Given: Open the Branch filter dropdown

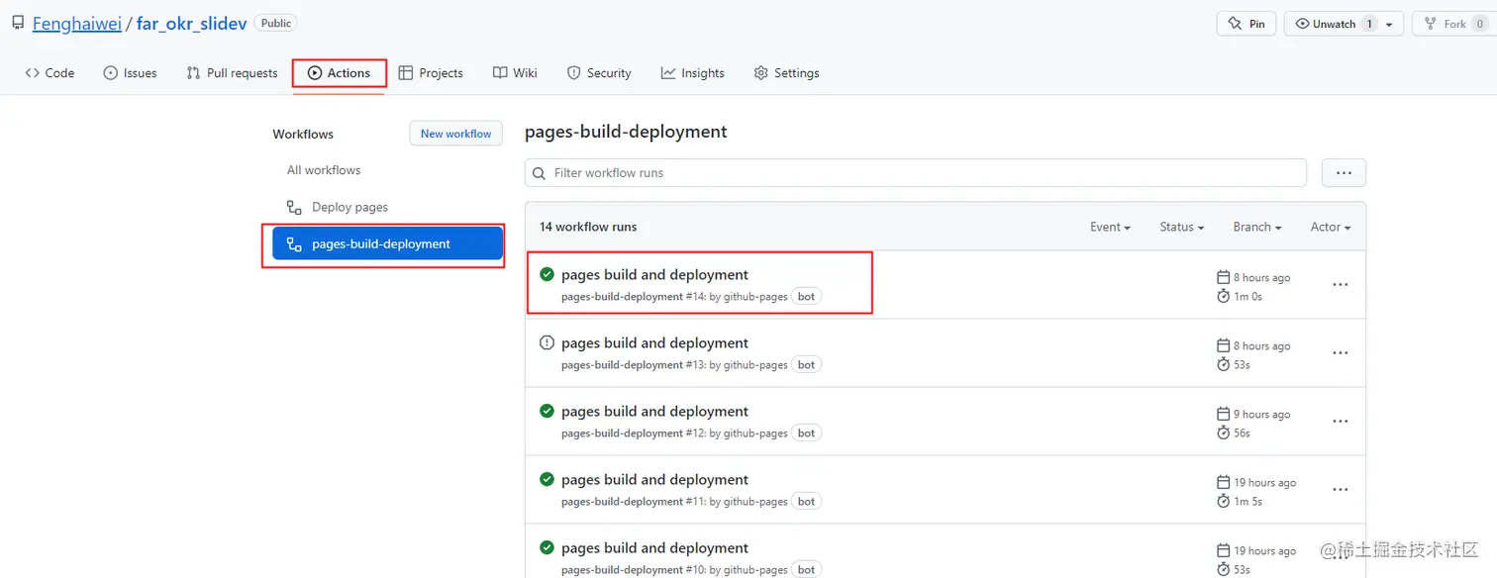Looking at the screenshot, I should click(x=1257, y=227).
